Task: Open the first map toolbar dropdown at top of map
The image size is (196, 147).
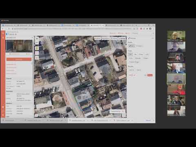Action: [x=98, y=38]
